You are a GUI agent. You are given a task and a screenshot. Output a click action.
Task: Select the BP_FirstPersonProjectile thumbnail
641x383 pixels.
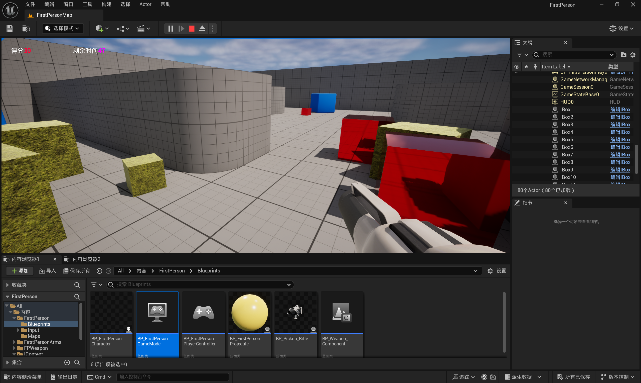[x=249, y=313]
